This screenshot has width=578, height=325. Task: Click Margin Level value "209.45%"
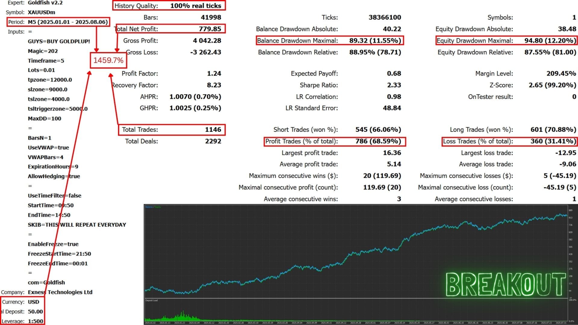coord(561,73)
